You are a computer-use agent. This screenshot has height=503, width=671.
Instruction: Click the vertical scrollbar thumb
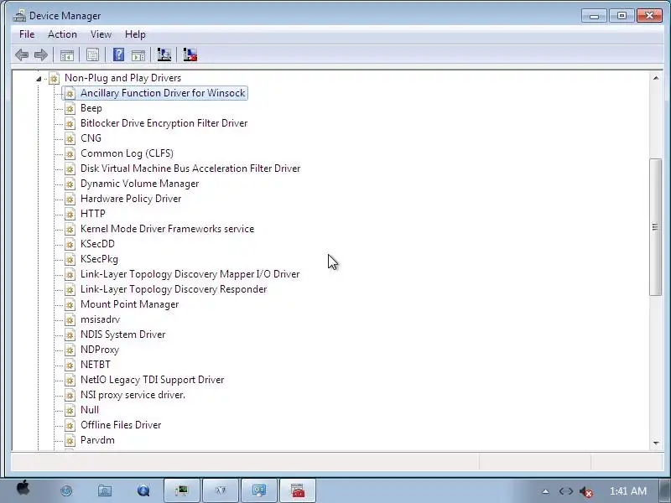(655, 226)
